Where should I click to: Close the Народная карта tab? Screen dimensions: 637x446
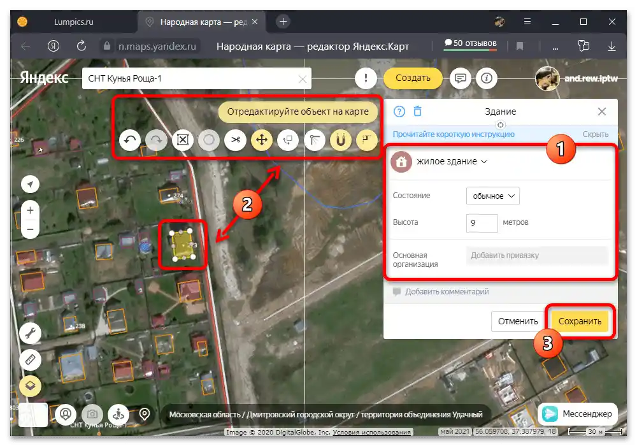tap(255, 22)
